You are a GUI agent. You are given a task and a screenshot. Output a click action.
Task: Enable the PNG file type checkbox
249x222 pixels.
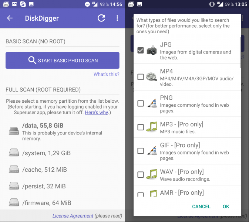coord(141,103)
